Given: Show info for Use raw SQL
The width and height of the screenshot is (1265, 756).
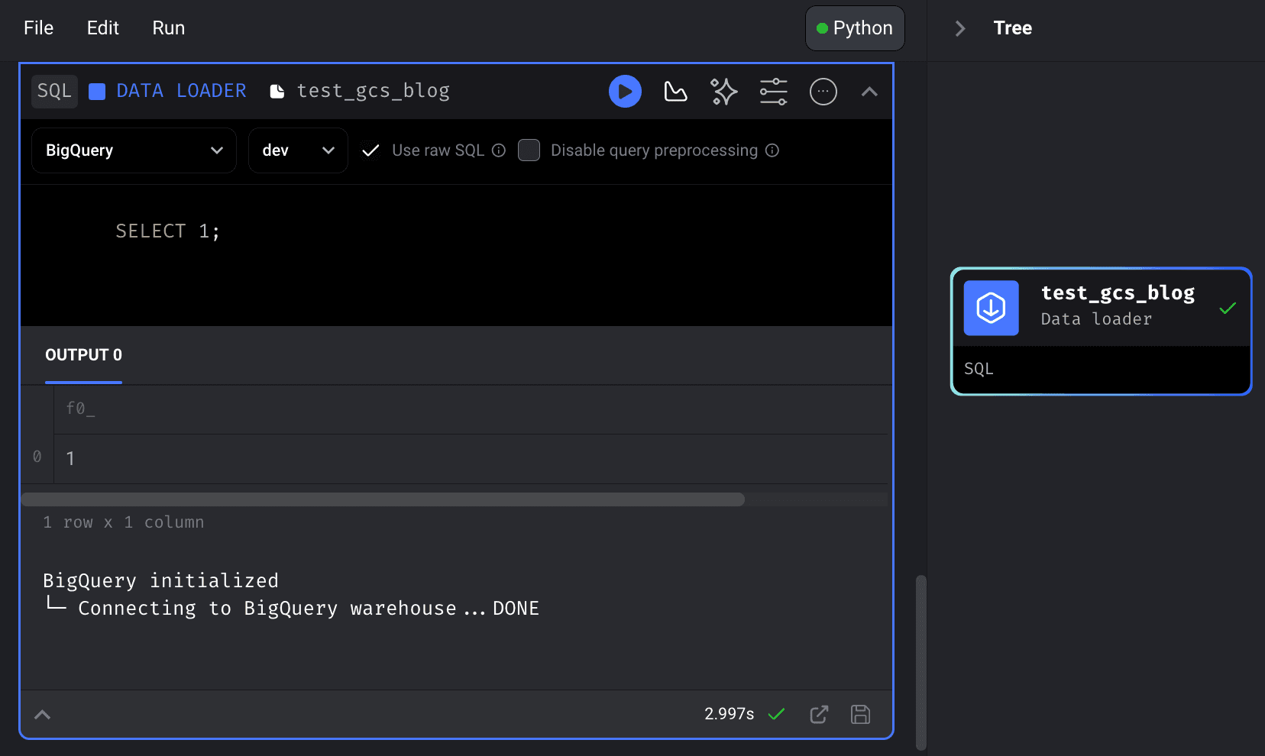Looking at the screenshot, I should point(499,150).
